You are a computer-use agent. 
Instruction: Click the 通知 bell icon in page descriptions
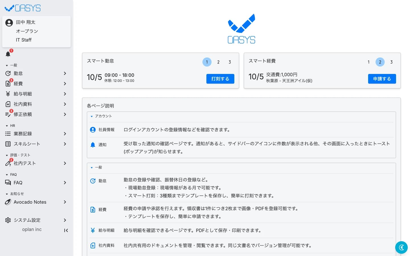pyautogui.click(x=93, y=145)
